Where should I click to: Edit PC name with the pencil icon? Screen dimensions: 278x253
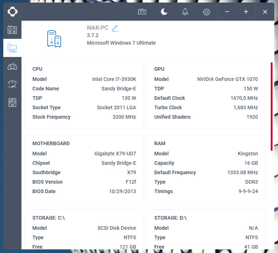(115, 28)
